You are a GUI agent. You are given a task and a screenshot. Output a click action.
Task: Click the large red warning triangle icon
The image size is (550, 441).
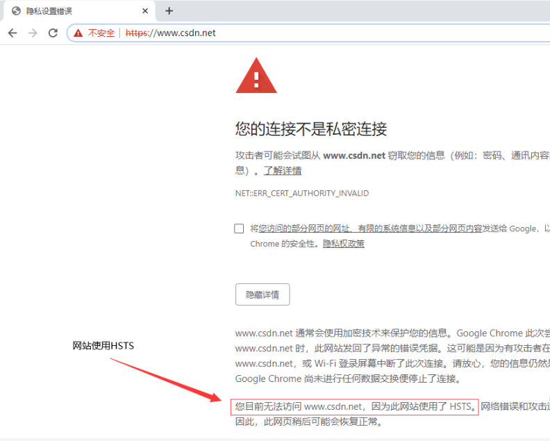[x=256, y=76]
